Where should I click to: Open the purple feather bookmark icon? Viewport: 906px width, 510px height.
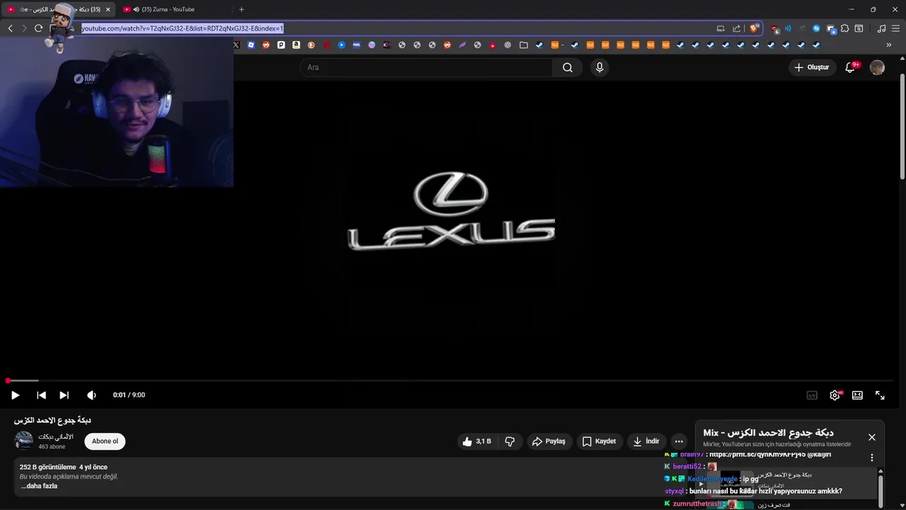pyautogui.click(x=462, y=45)
